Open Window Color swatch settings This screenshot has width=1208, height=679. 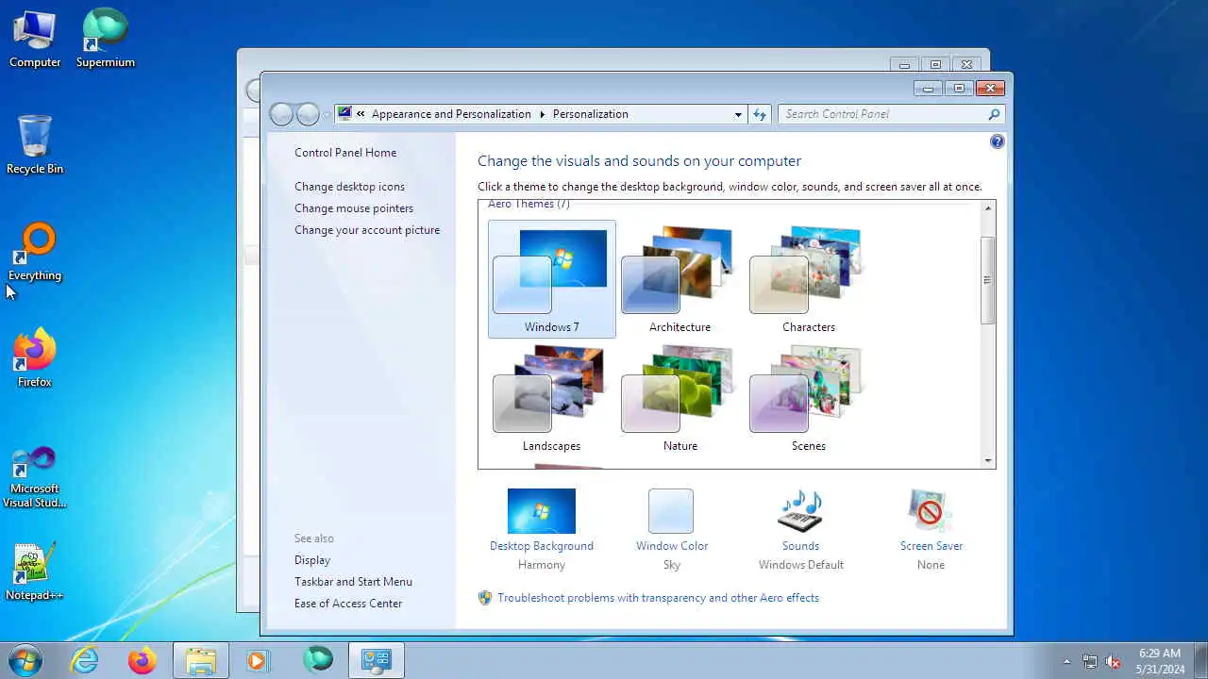point(671,511)
